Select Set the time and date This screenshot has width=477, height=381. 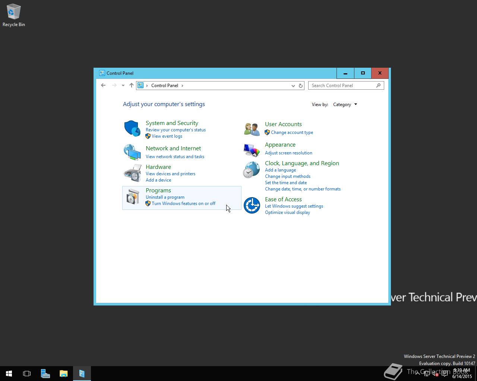pos(286,183)
